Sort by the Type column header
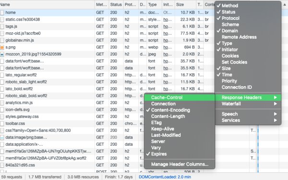The height and width of the screenshot is (180, 288). [x=154, y=5]
